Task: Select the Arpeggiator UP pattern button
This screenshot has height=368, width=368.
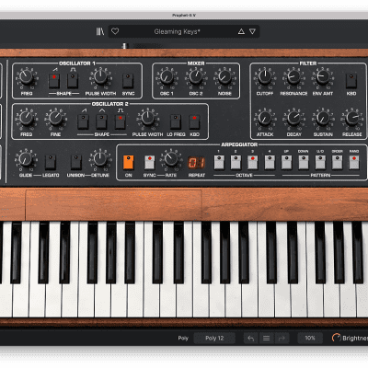Action: pyautogui.click(x=286, y=162)
